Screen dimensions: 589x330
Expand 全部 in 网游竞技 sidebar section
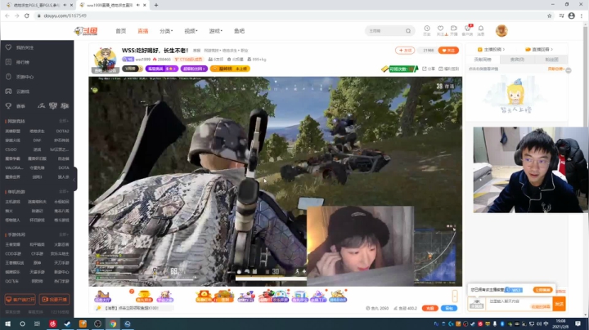64,121
